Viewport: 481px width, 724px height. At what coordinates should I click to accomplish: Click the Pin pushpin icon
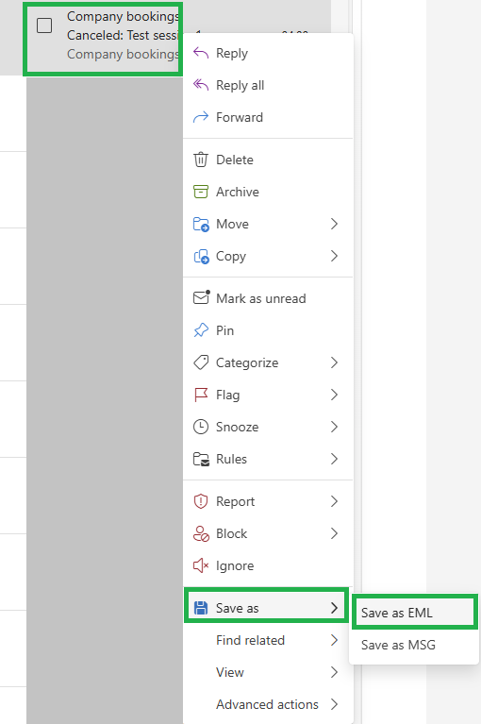tap(201, 330)
